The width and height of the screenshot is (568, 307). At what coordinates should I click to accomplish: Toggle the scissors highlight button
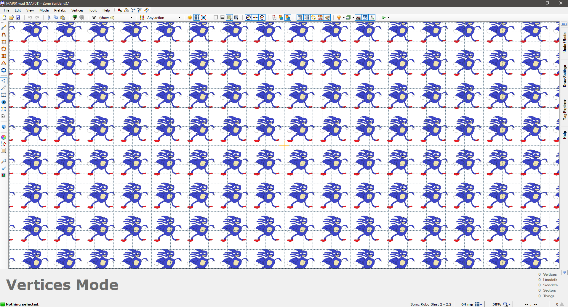(320, 17)
